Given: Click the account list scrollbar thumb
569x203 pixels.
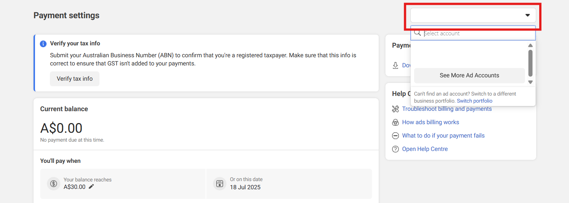Looking at the screenshot, I should 530,63.
